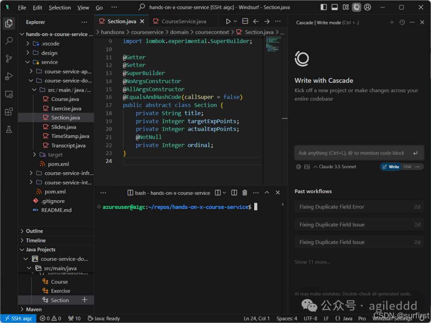Close the Cascade panel

point(422,22)
